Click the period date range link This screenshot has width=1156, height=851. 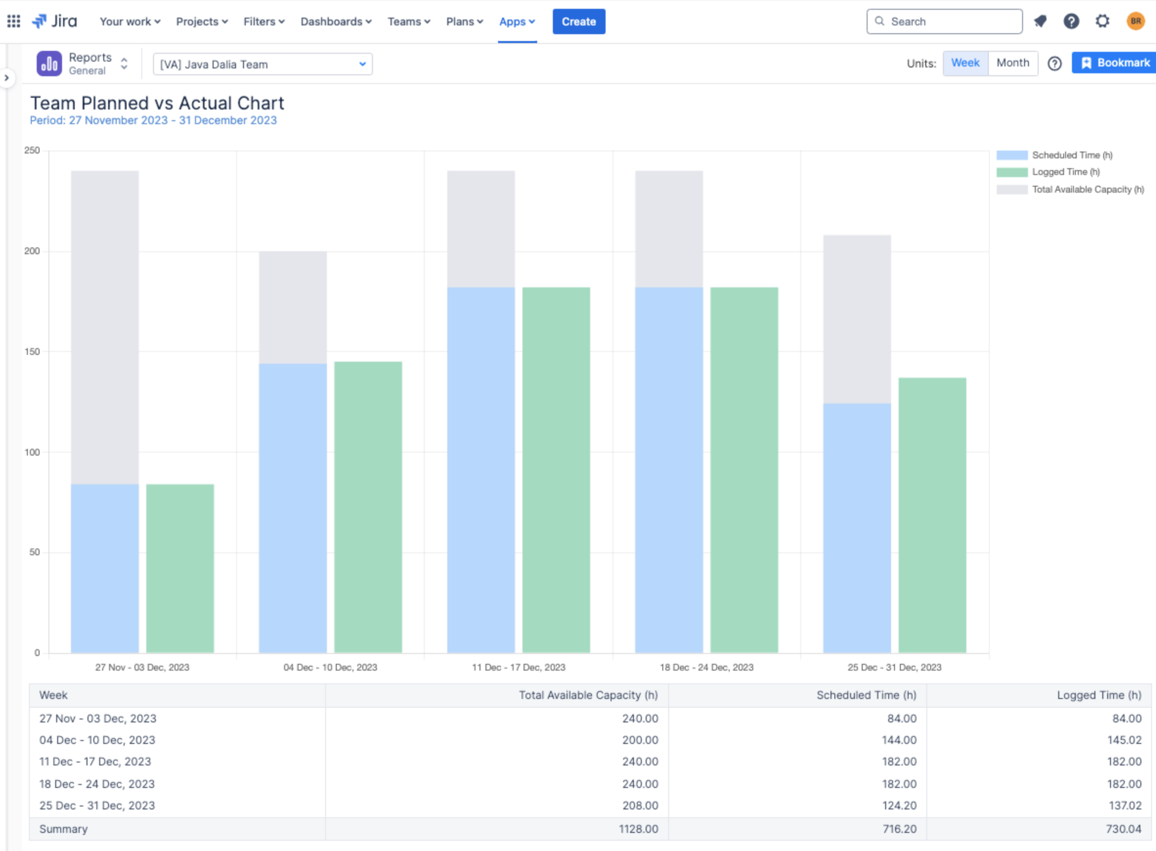click(x=153, y=120)
